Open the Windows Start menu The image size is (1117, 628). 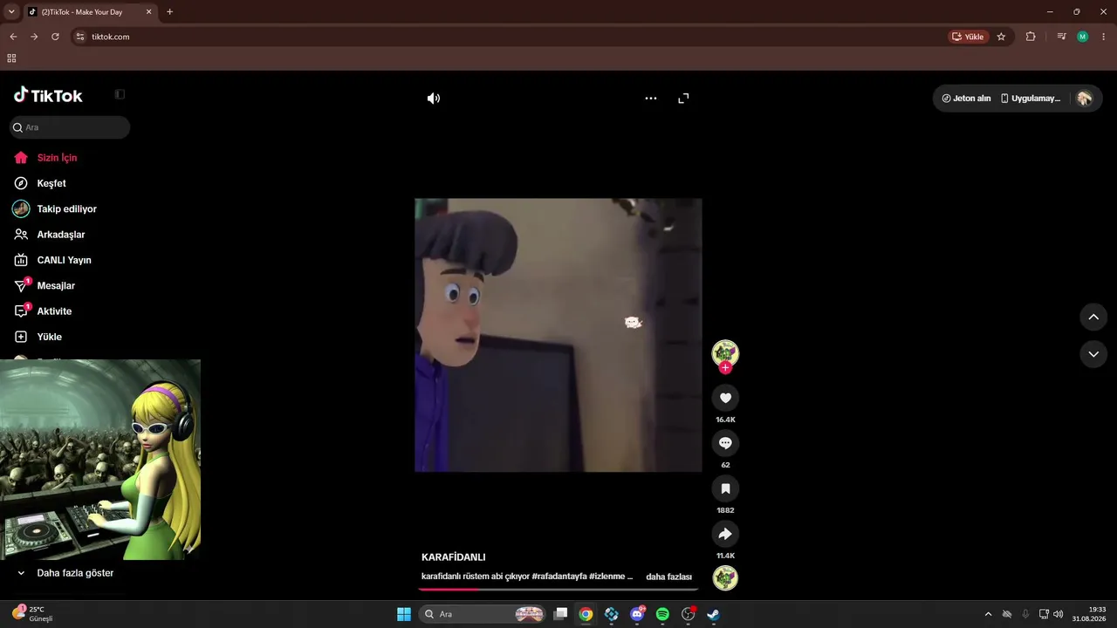click(x=404, y=614)
